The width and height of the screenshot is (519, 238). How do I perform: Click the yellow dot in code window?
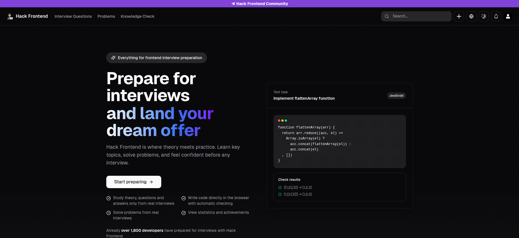point(282,121)
